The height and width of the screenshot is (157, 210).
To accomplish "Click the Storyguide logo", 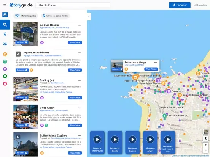I will click(21, 5).
